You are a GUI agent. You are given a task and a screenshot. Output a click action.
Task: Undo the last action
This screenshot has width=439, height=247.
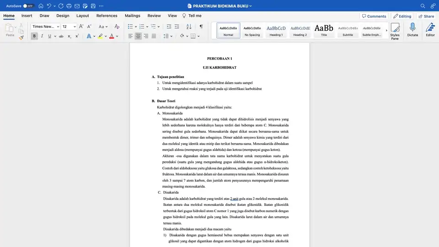[x=49, y=6]
